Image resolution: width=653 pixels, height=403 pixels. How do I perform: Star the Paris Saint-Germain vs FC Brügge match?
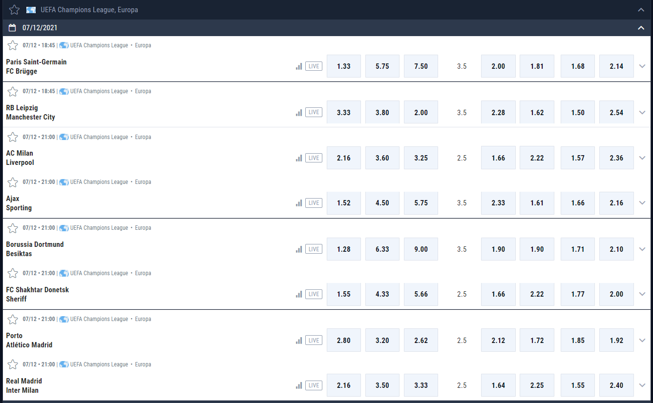13,45
